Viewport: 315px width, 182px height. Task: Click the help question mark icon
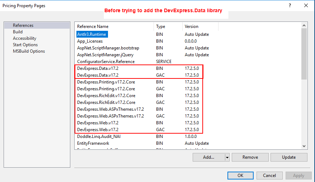pos(290,6)
